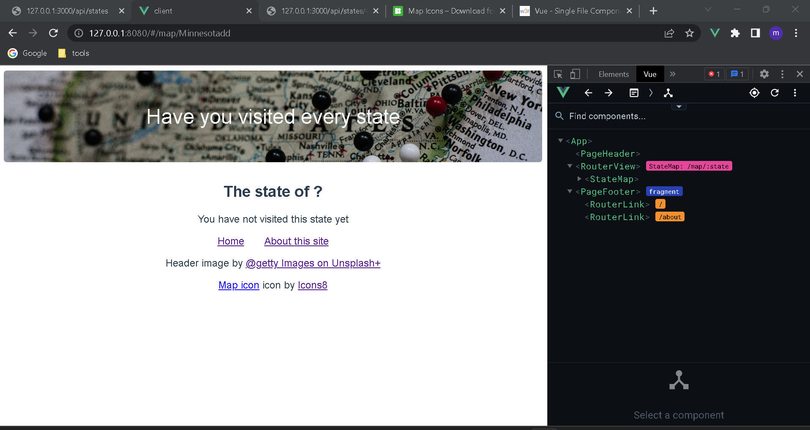Click the StateMap: /map/:state route badge
This screenshot has height=430, width=810.
click(x=689, y=166)
